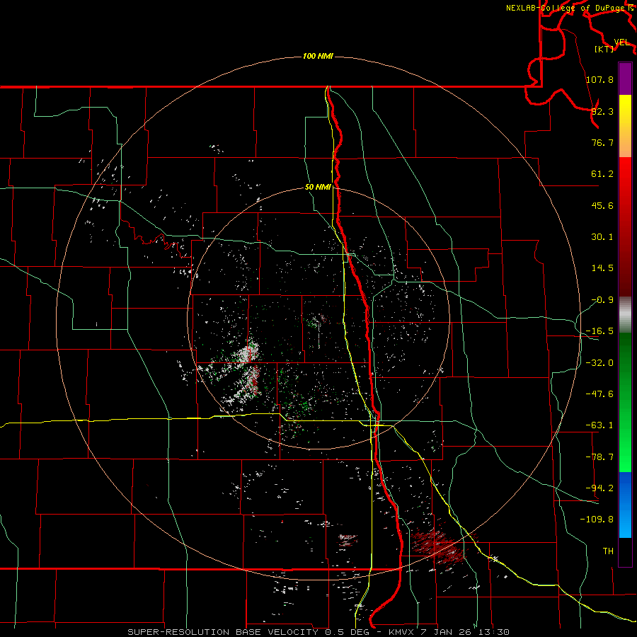Click the red velocity echo cluster near the southeast 100 NMI ring
This screenshot has width=637, height=637.
pos(438,545)
